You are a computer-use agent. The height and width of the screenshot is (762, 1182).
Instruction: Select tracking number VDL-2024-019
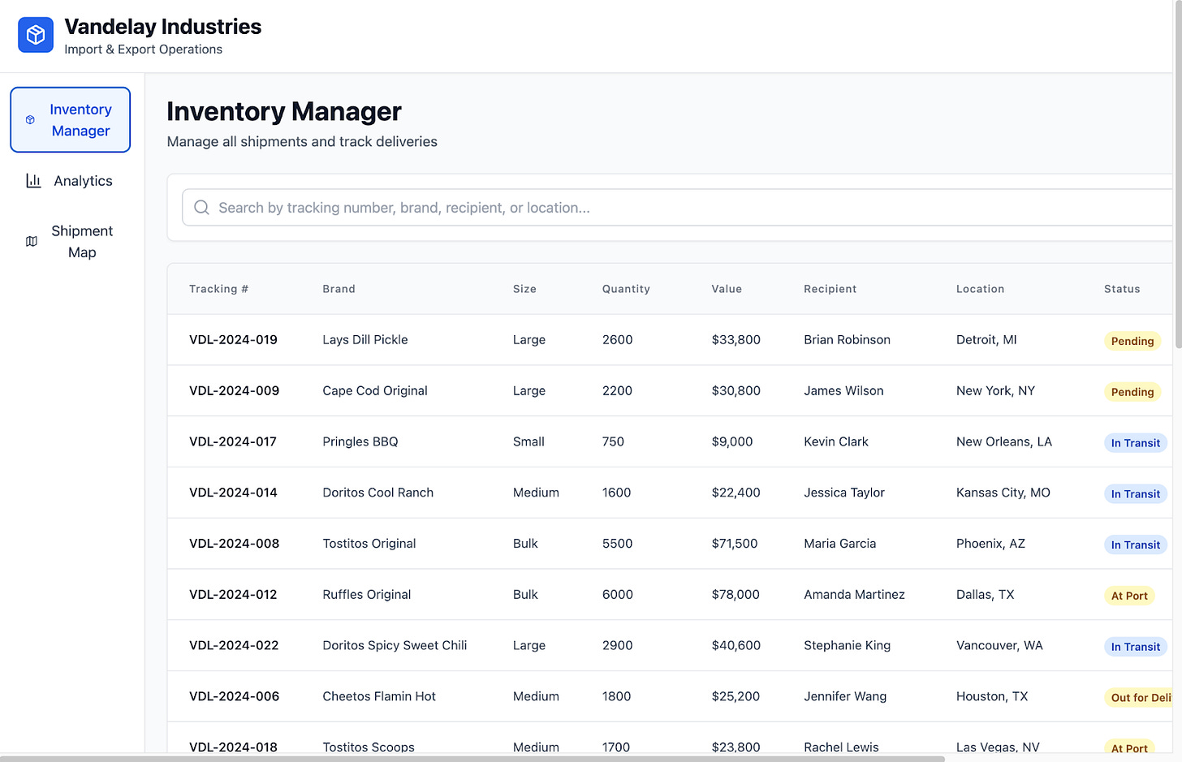coord(233,340)
